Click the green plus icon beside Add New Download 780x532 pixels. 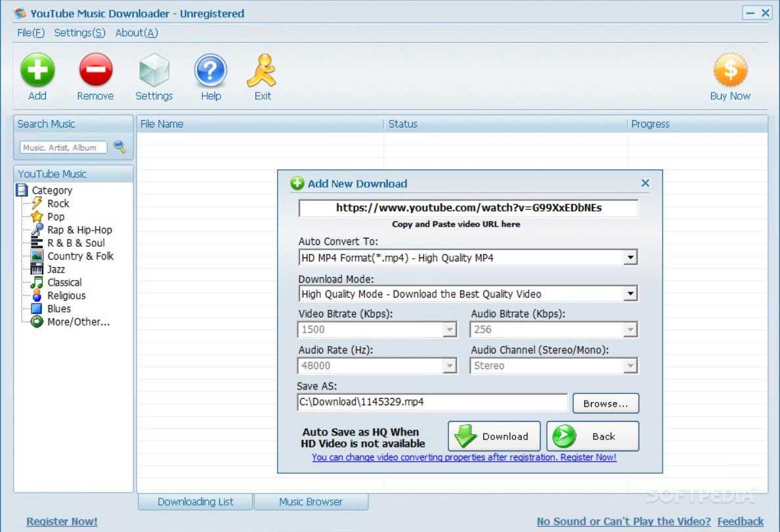pyautogui.click(x=297, y=184)
